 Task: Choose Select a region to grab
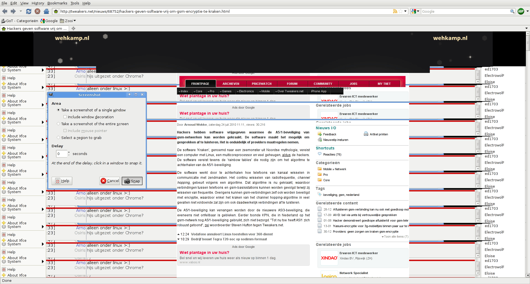pyautogui.click(x=58, y=138)
